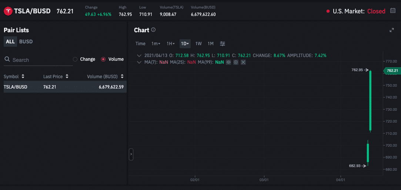Select the Time chart view
This screenshot has height=190, width=401.
coord(140,43)
